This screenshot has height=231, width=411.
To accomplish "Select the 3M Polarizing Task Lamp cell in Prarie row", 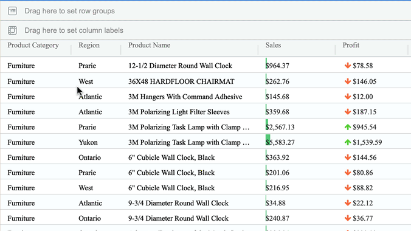I will pos(188,127).
